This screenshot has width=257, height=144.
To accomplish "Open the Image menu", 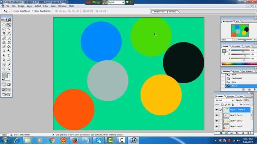I will (21, 6).
